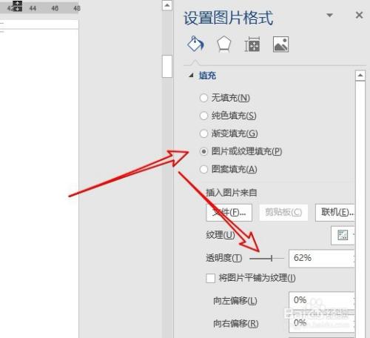Select 纯色填充(S) radio option
This screenshot has height=338, width=370.
pyautogui.click(x=203, y=116)
